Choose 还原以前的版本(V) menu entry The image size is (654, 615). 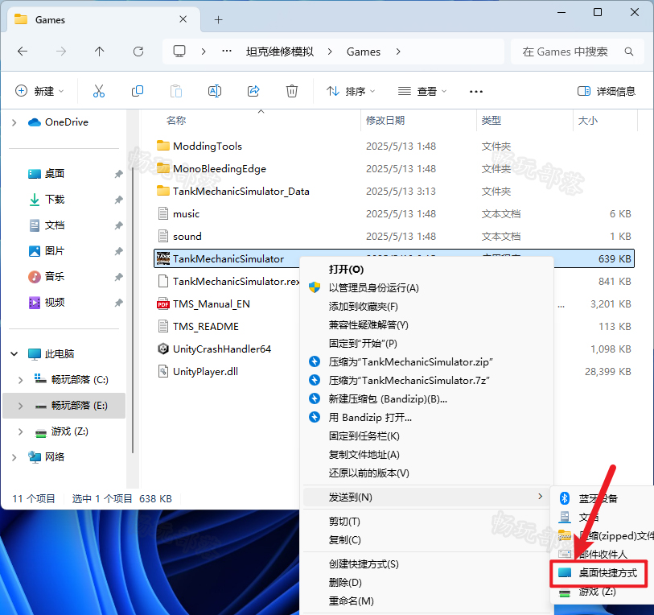click(426, 473)
